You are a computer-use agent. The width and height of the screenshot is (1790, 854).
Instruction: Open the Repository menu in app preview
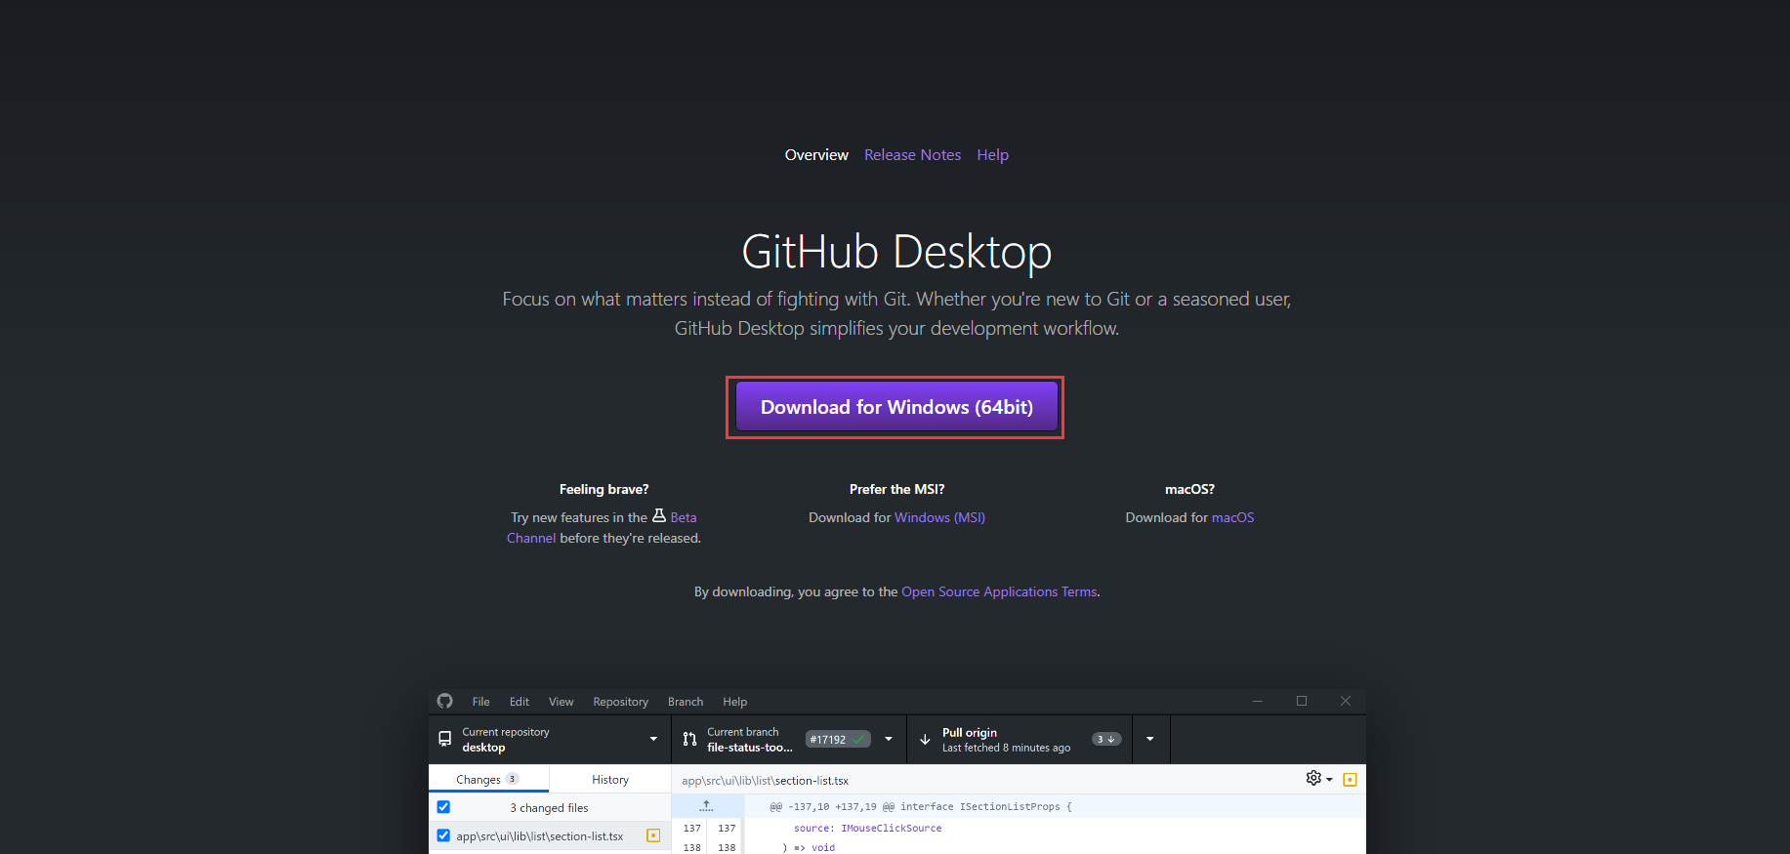(x=620, y=702)
